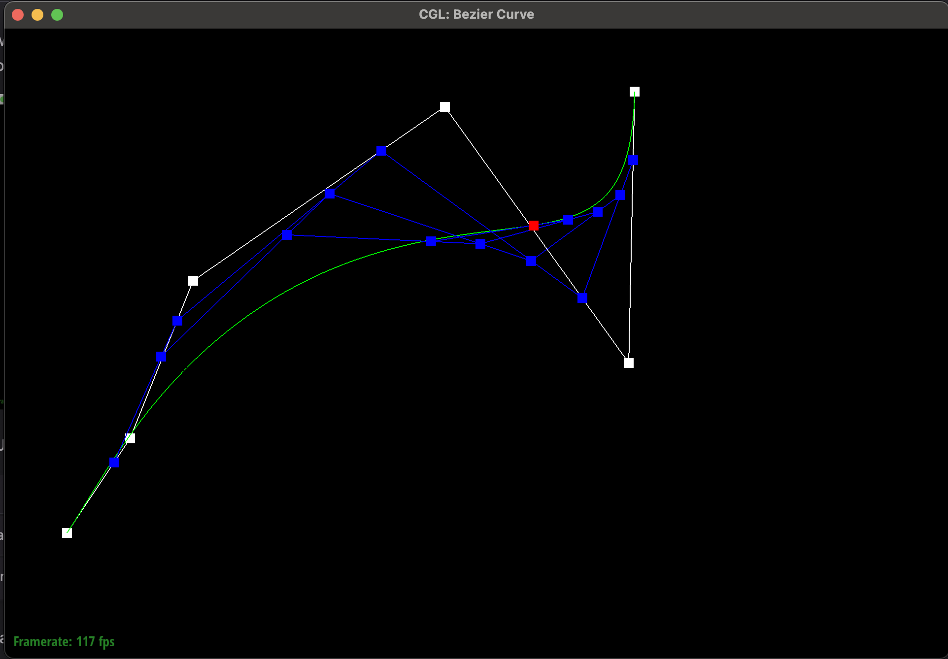This screenshot has height=659, width=948.
Task: Click the blue point directly below the red point
Action: pos(531,261)
